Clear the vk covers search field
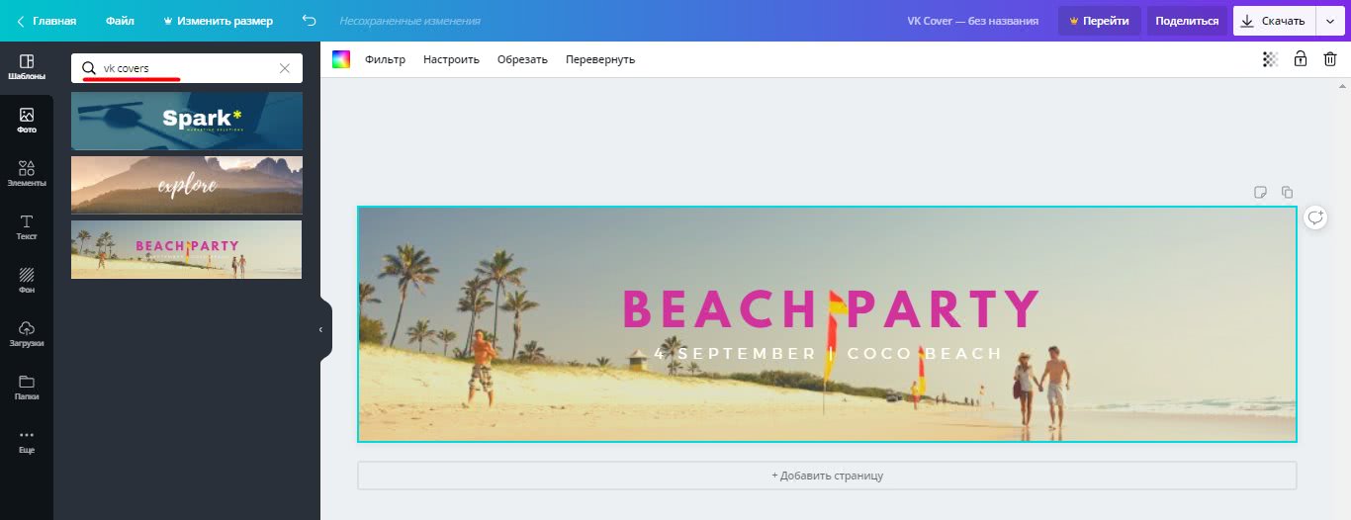1351x520 pixels. tap(285, 68)
